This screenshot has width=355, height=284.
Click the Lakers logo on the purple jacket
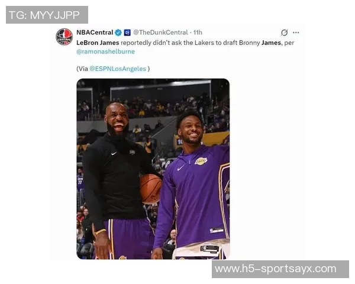(x=201, y=161)
